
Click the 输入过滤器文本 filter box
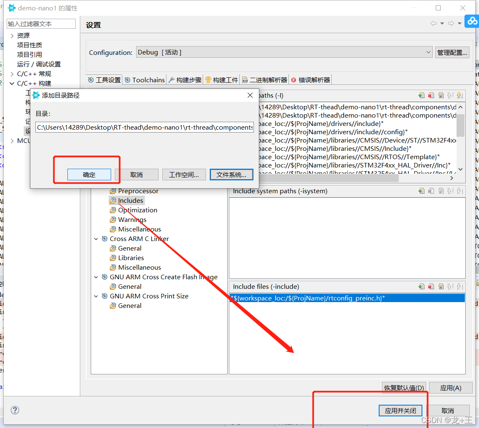click(41, 24)
